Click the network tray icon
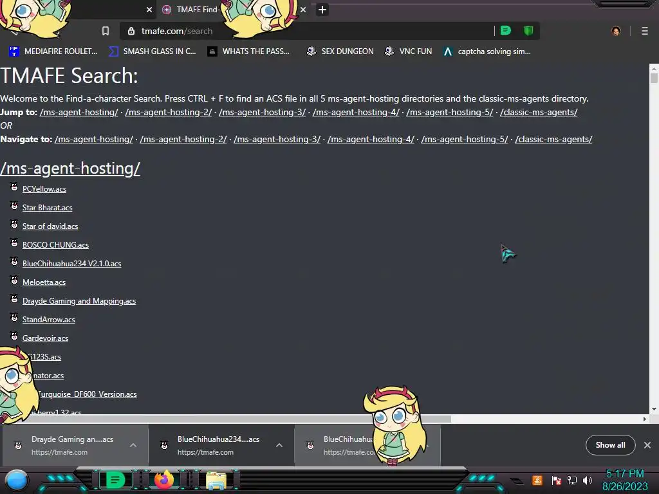659x494 pixels. pos(571,480)
